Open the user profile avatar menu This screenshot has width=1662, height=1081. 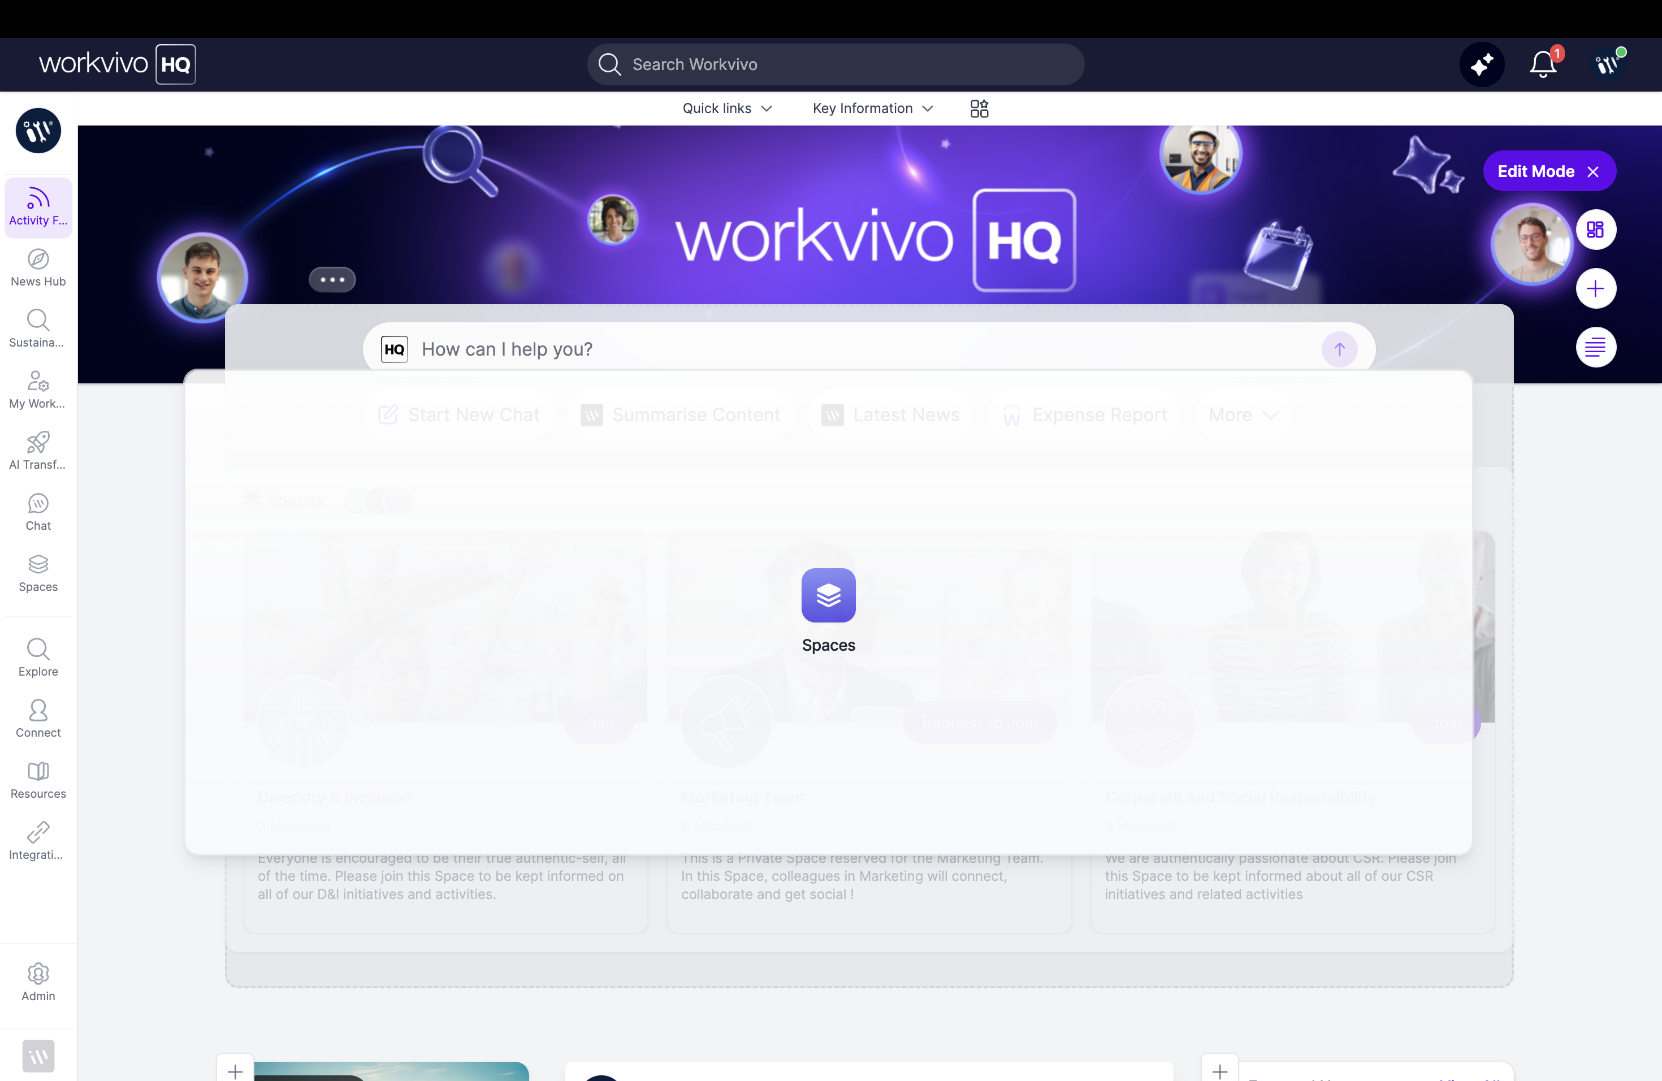[x=1608, y=65]
